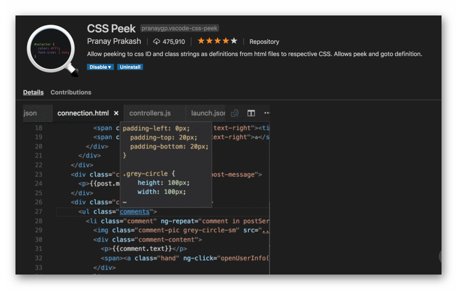
Task: Click the ellipsis at bottom of peek popup
Action: [x=125, y=202]
